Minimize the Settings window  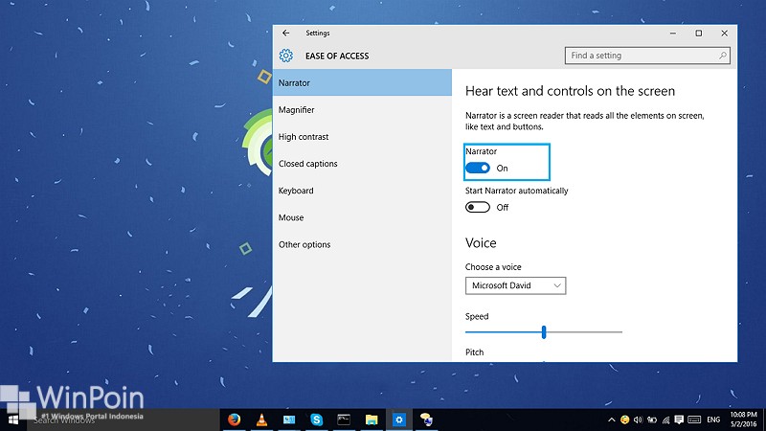click(x=673, y=34)
